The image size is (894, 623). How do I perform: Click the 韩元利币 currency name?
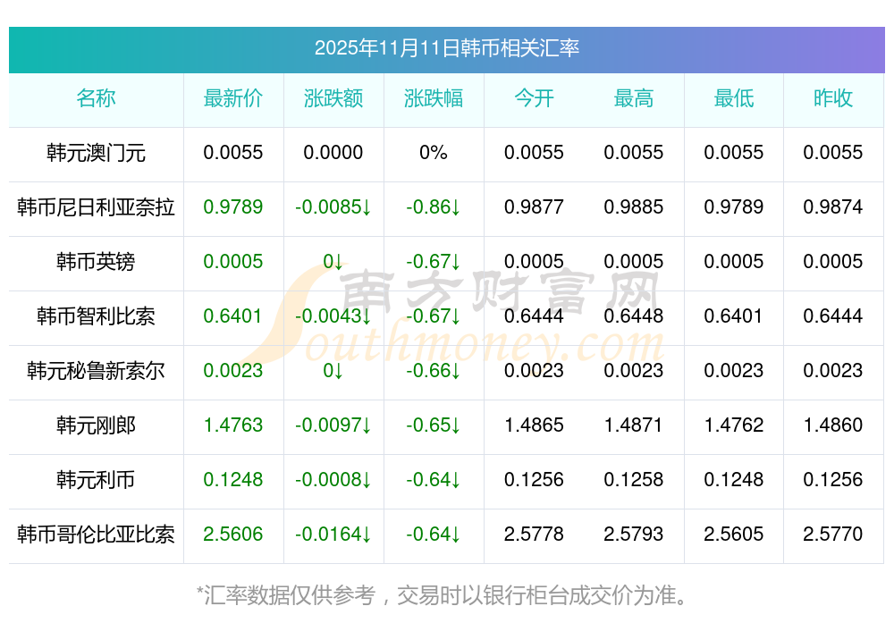point(96,480)
